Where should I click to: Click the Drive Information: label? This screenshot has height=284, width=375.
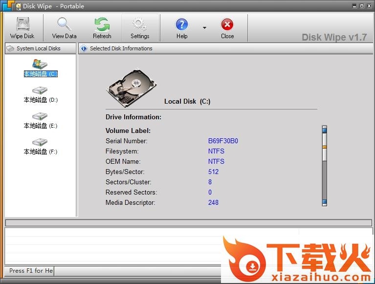(133, 117)
